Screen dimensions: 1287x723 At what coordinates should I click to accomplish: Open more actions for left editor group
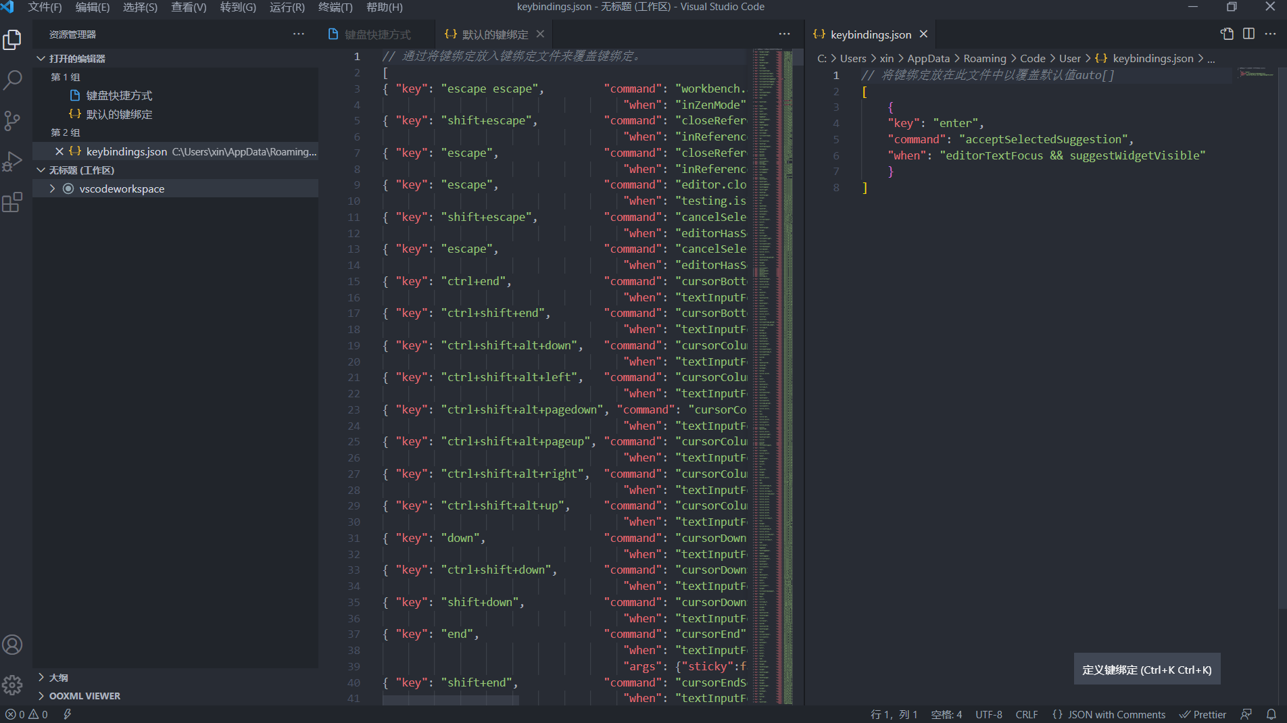(784, 34)
